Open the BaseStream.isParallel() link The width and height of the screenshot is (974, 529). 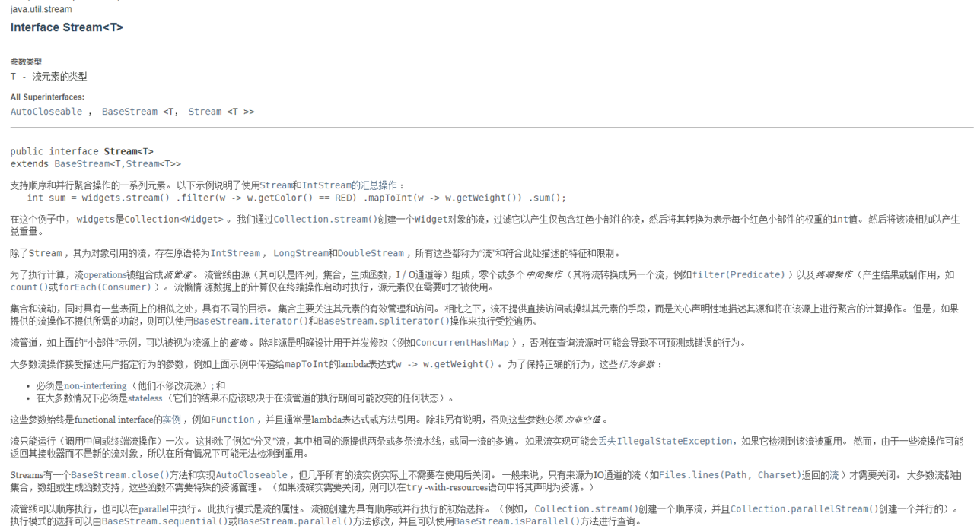point(510,522)
